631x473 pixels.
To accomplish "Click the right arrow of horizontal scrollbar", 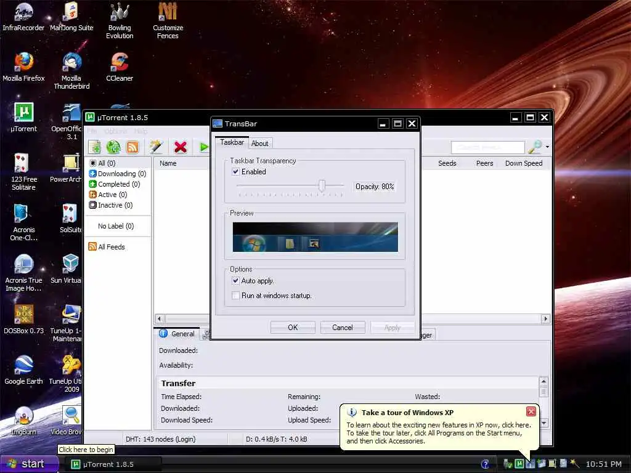I will (x=545, y=319).
